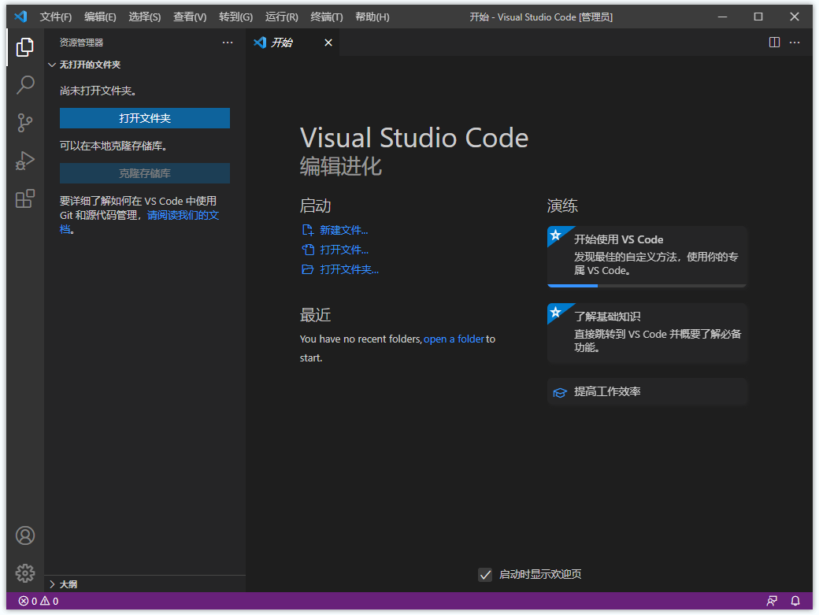Open the Explorer view in activity bar
The height and width of the screenshot is (615, 819).
point(25,47)
